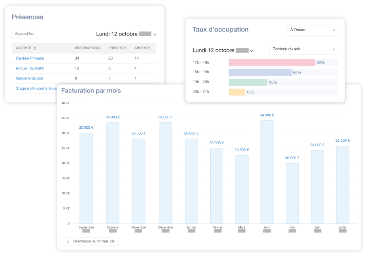Click the Présents column header
This screenshot has width=366, height=255.
(117, 48)
